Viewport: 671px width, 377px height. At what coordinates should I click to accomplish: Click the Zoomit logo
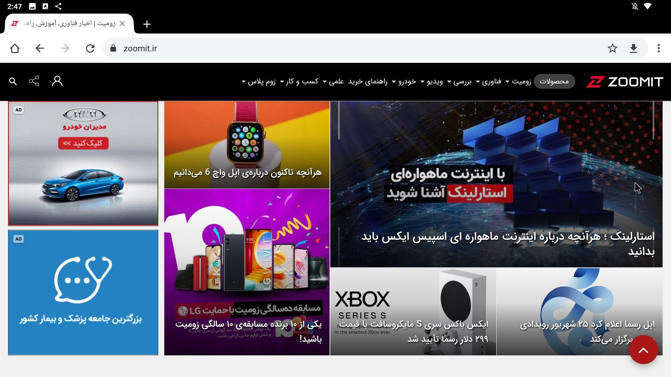click(x=625, y=82)
